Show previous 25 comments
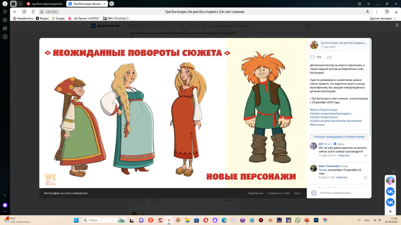401x225 pixels. [x=339, y=137]
